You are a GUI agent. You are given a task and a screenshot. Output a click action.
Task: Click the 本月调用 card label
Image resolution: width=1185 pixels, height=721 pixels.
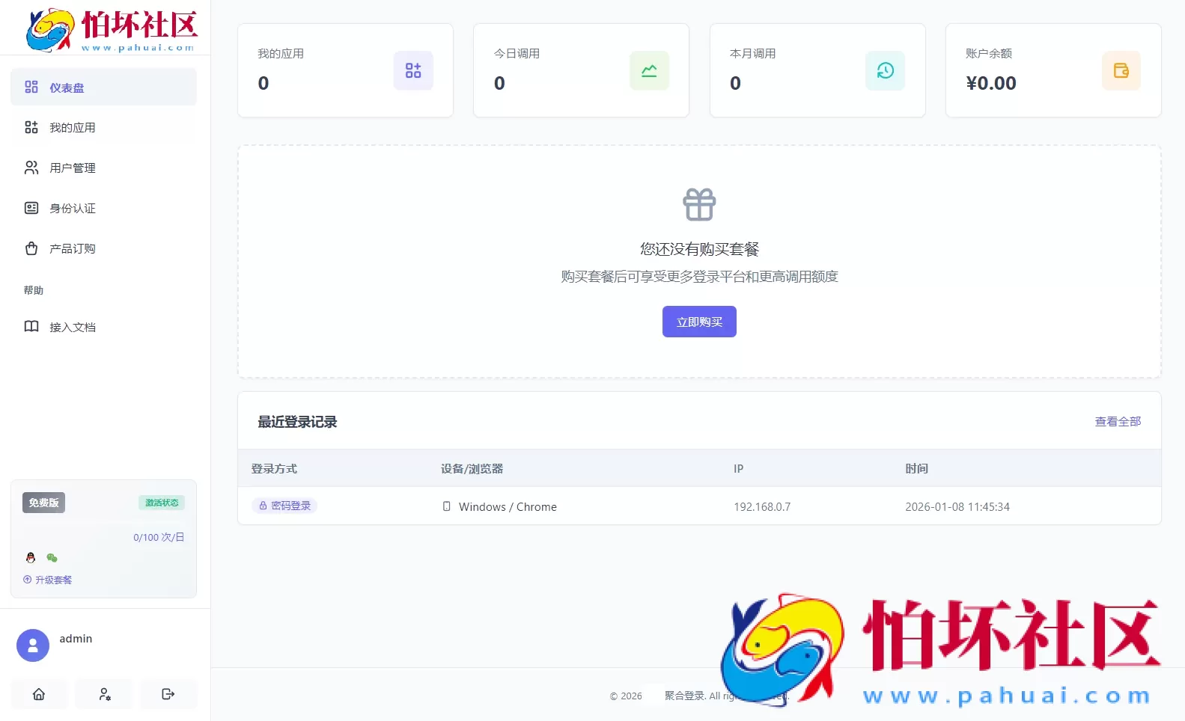pos(753,54)
